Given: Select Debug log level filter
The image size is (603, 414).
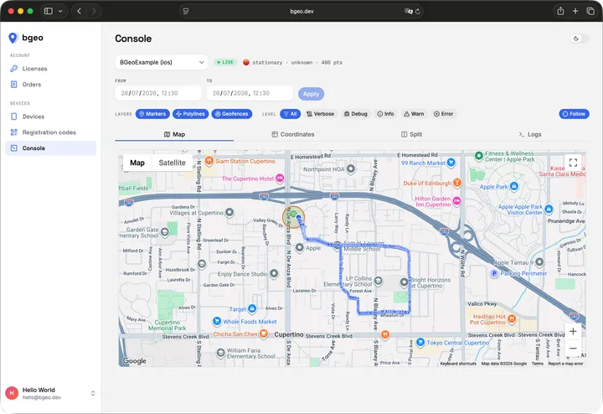Looking at the screenshot, I should [356, 114].
